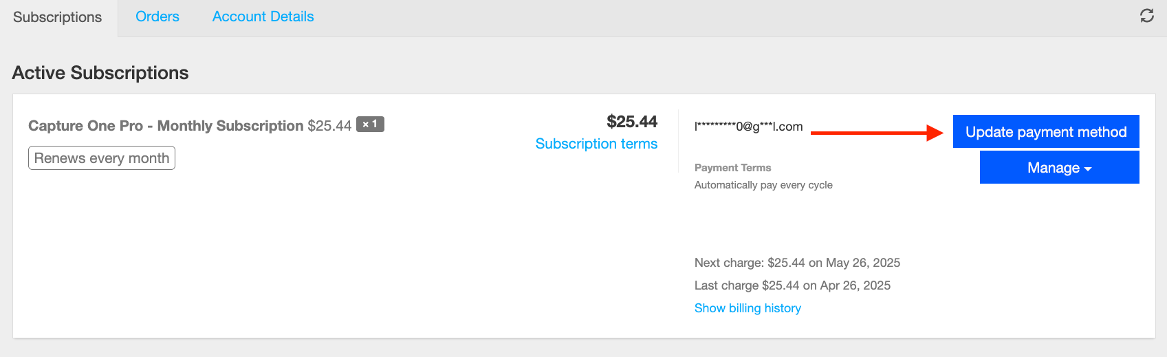This screenshot has width=1167, height=357.
Task: Click the Last charge Apr 26, 2025 line
Action: (792, 285)
